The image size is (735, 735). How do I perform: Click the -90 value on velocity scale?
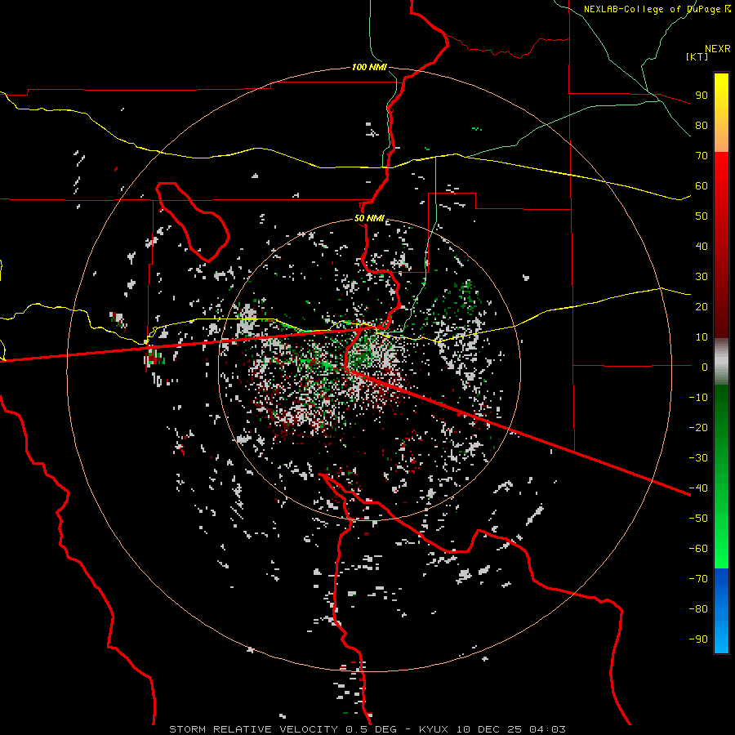(698, 639)
